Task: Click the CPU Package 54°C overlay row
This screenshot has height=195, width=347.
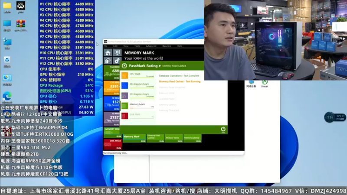Action: click(67, 85)
